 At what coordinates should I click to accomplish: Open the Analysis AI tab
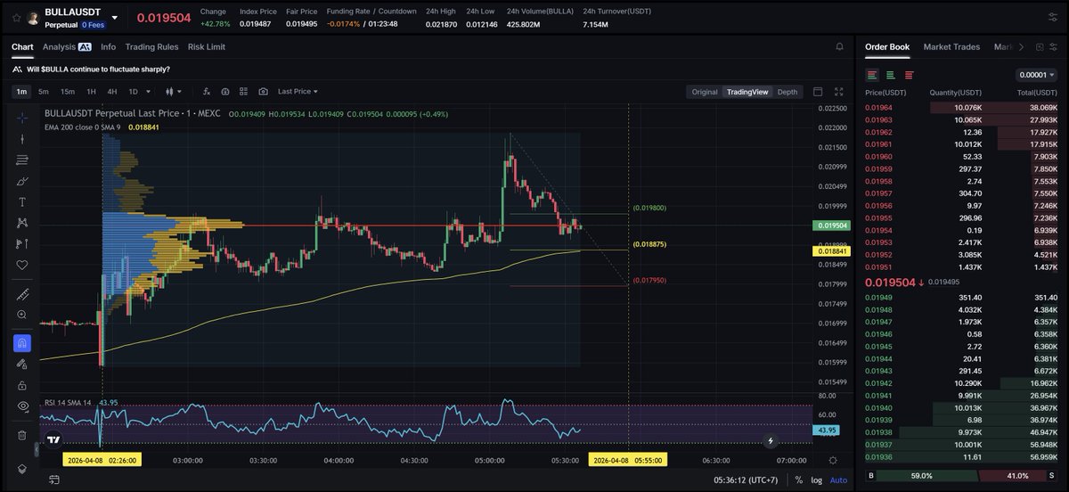(x=67, y=46)
